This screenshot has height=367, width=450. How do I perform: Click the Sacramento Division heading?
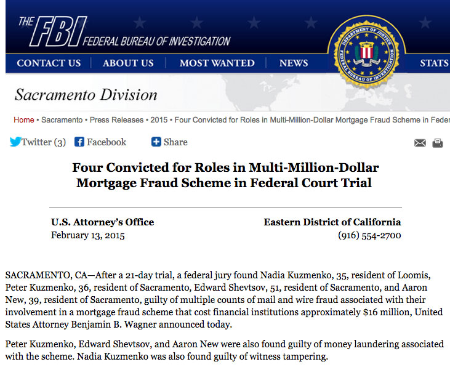86,95
